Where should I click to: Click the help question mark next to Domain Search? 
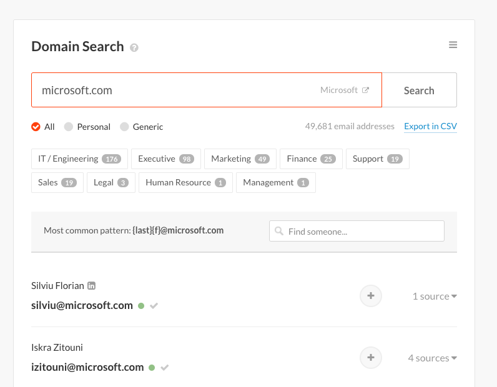tap(134, 47)
